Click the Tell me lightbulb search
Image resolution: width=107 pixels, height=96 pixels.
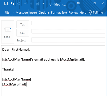(x=96, y=13)
